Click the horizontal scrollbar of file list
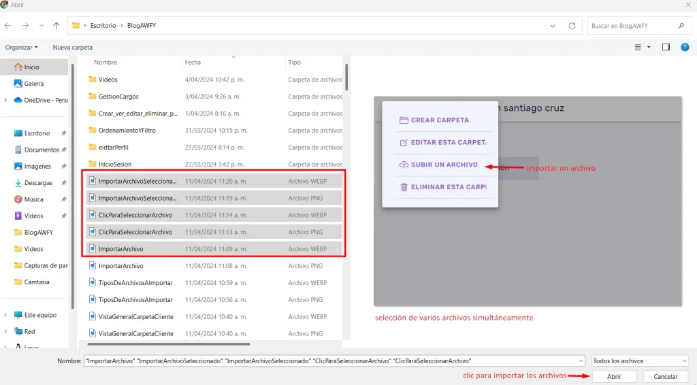This screenshot has width=697, height=385. coord(169,344)
